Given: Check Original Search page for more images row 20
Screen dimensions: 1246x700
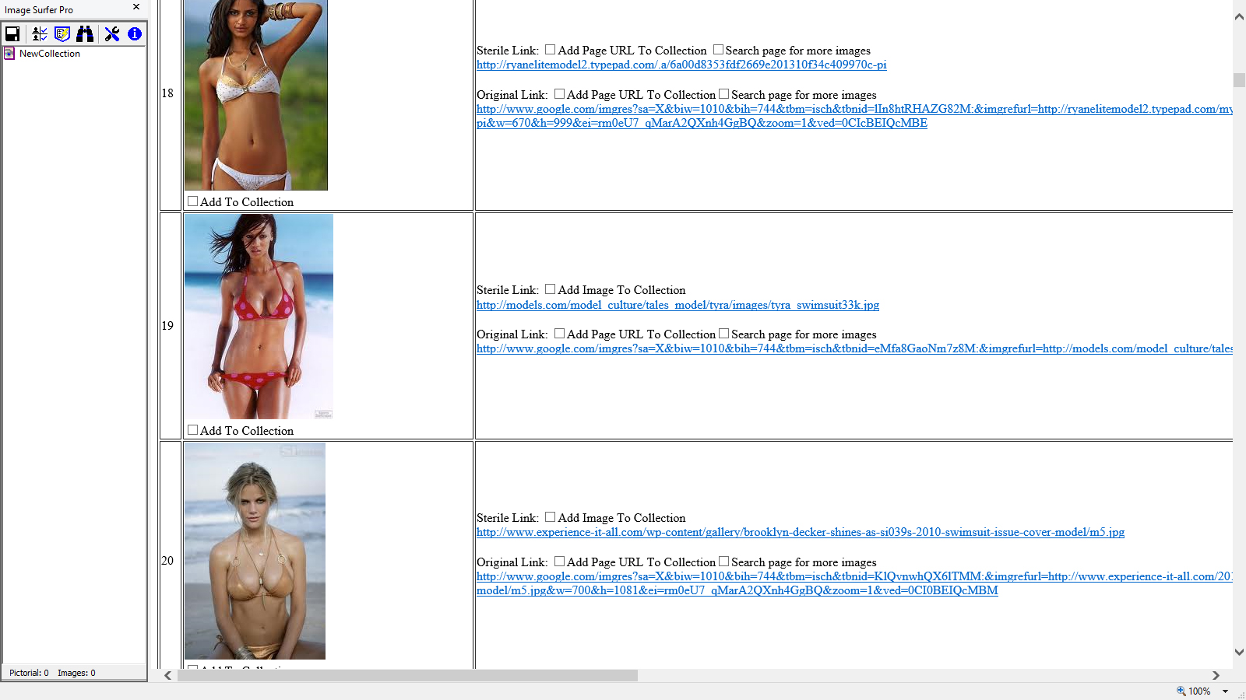Looking at the screenshot, I should (x=723, y=562).
